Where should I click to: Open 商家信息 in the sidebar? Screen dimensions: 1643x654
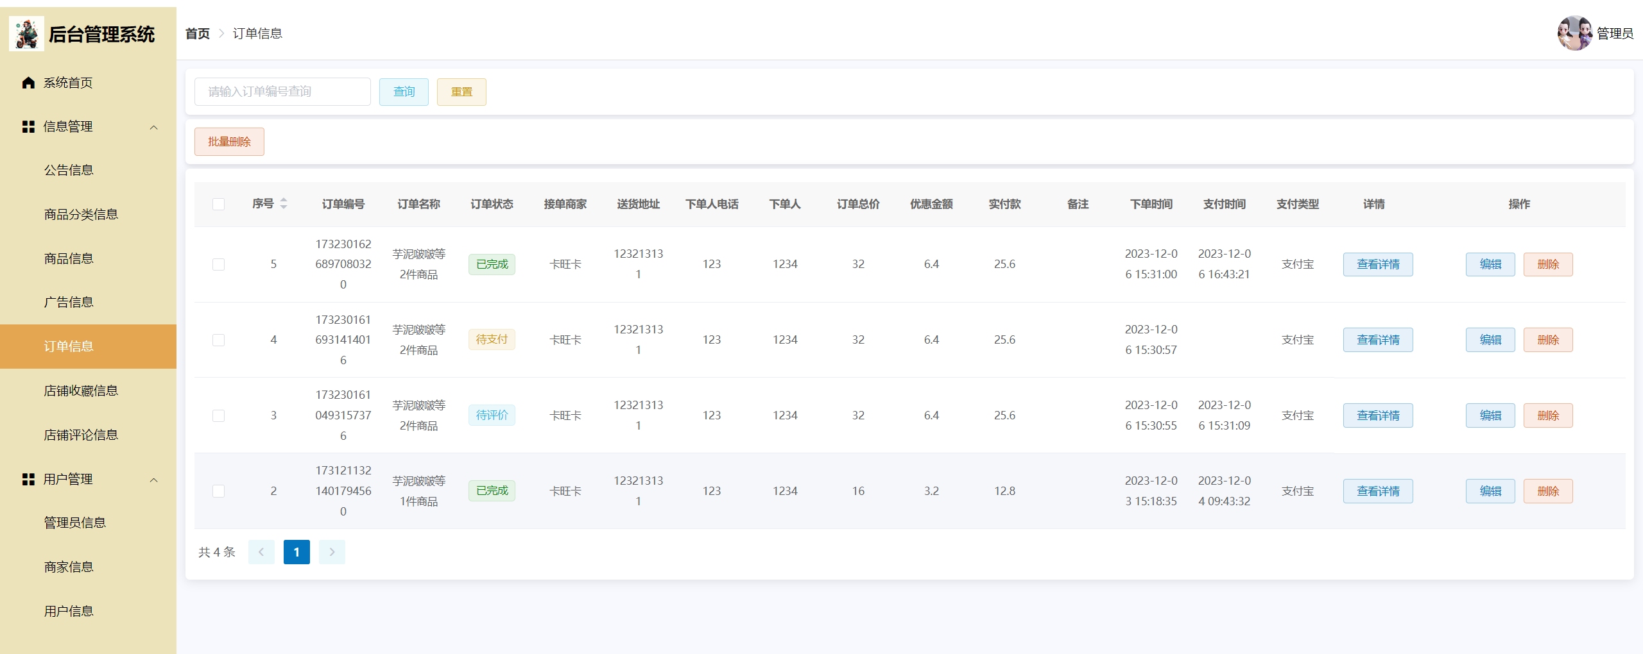(88, 567)
